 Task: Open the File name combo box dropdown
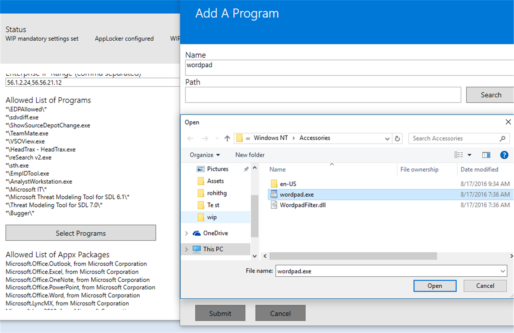pyautogui.click(x=501, y=271)
